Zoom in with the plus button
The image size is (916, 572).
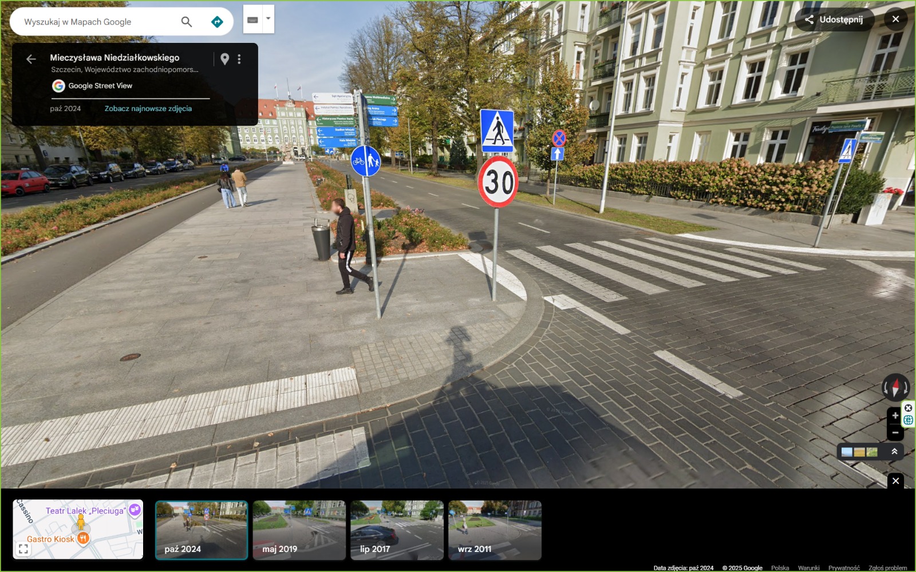pyautogui.click(x=895, y=416)
